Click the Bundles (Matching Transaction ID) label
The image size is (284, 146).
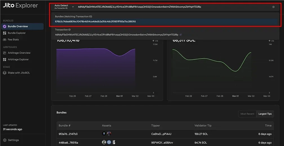pyautogui.click(x=73, y=17)
